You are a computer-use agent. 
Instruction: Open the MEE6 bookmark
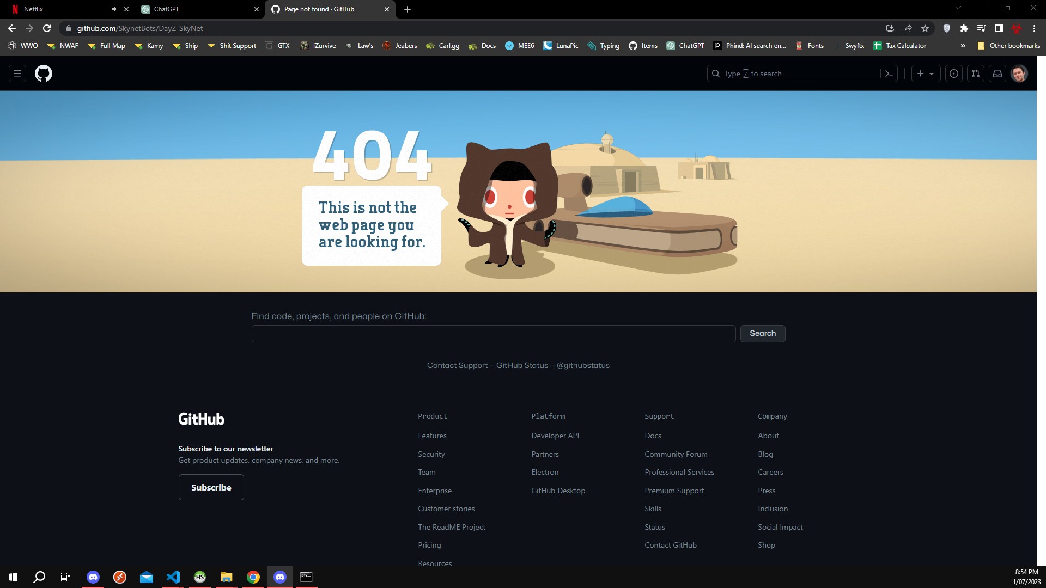click(520, 46)
